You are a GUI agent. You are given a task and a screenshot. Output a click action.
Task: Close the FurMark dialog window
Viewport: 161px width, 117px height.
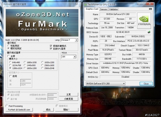pos(76,3)
